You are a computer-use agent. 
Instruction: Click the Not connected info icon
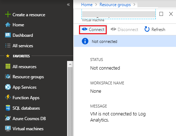coord(85,41)
